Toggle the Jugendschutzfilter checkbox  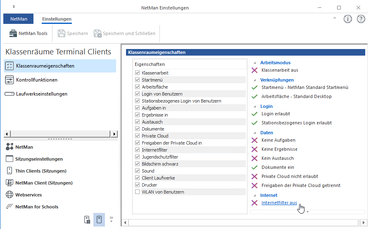(x=137, y=157)
